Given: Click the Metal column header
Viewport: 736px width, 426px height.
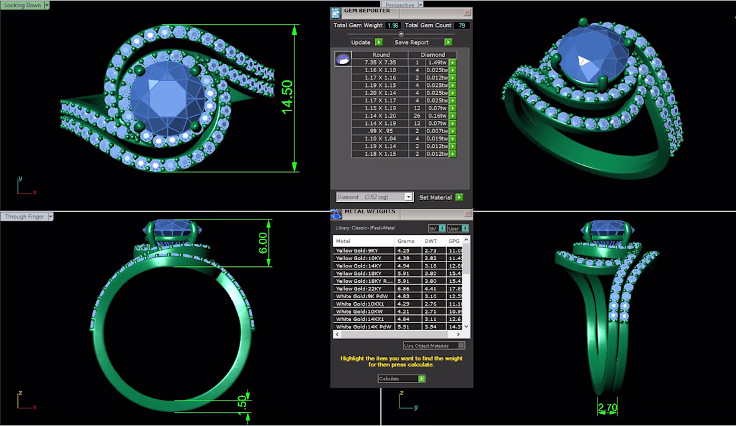Looking at the screenshot, I should (364, 241).
